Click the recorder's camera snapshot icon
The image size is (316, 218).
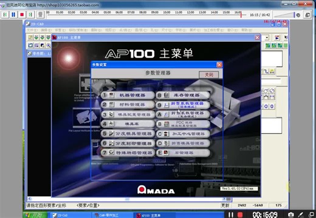point(291,215)
